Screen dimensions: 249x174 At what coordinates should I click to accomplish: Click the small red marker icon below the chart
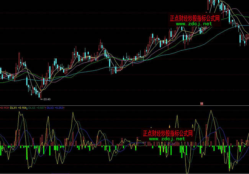click(201, 103)
